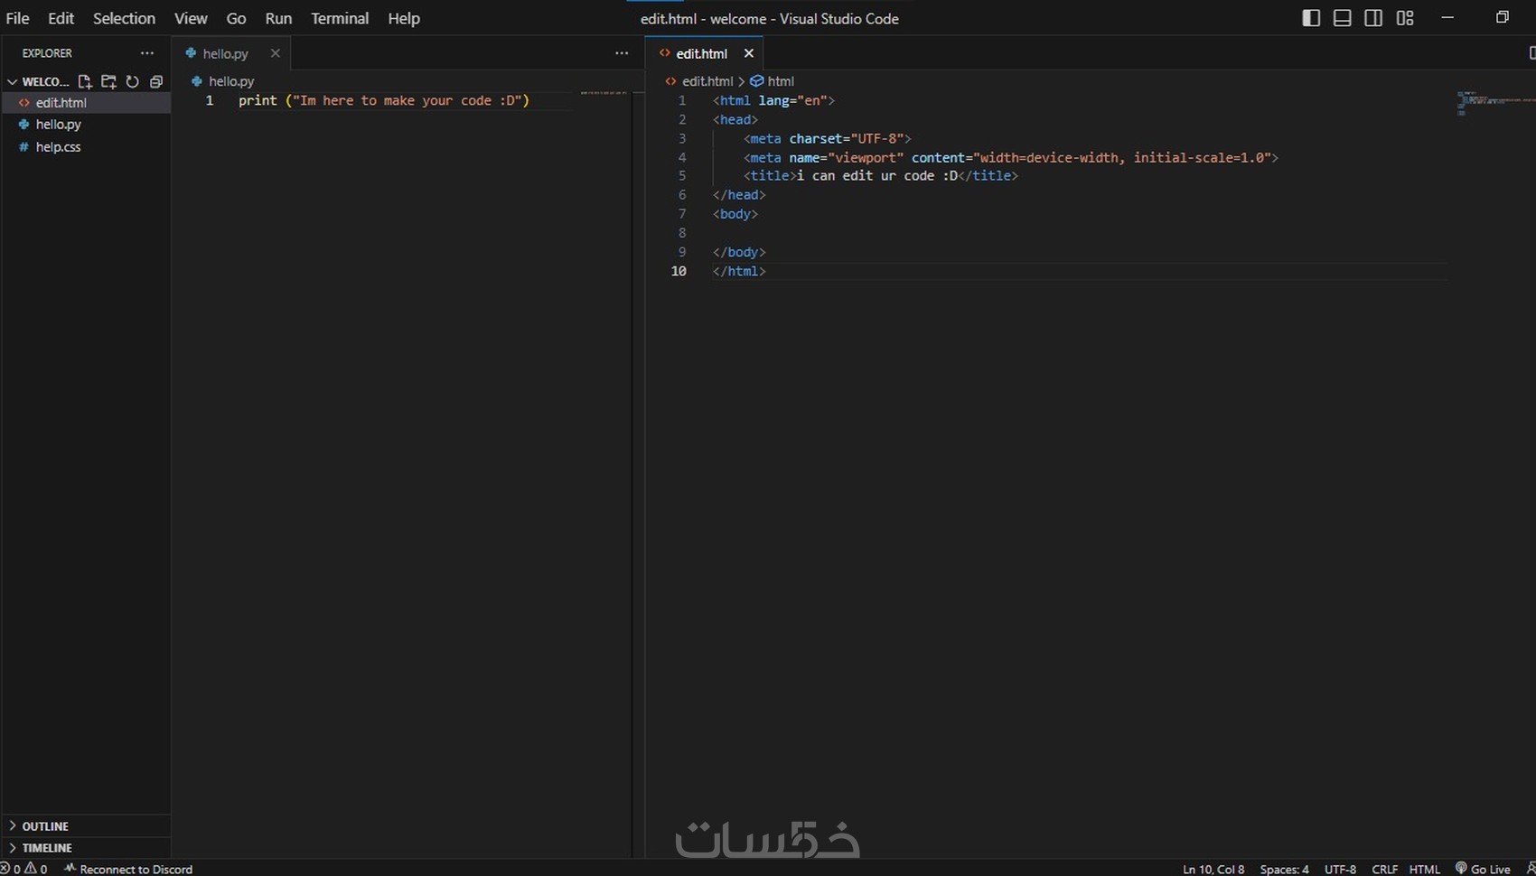The image size is (1536, 876).
Task: Open the Selection menu
Action: (124, 18)
